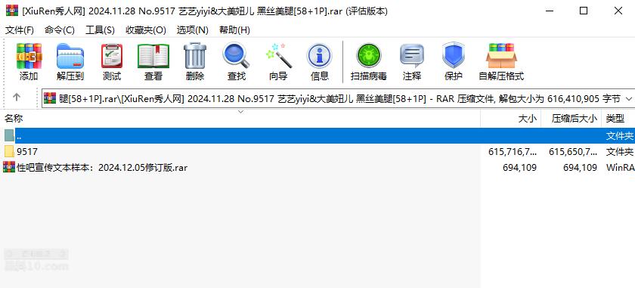Viewport: 635px width, 288px height.
Task: Start the Scan Virus (扫描病毒) tool
Action: (x=369, y=61)
